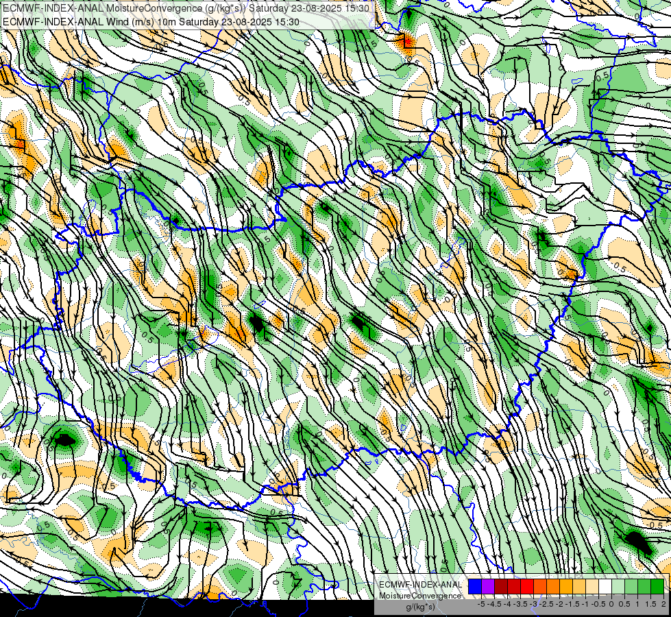Screen dimensions: 671x617
Task: Click the positive '0.5' value on legend scale
Action: [x=624, y=604]
